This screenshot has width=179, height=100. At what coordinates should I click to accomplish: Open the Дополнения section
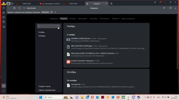83,19
